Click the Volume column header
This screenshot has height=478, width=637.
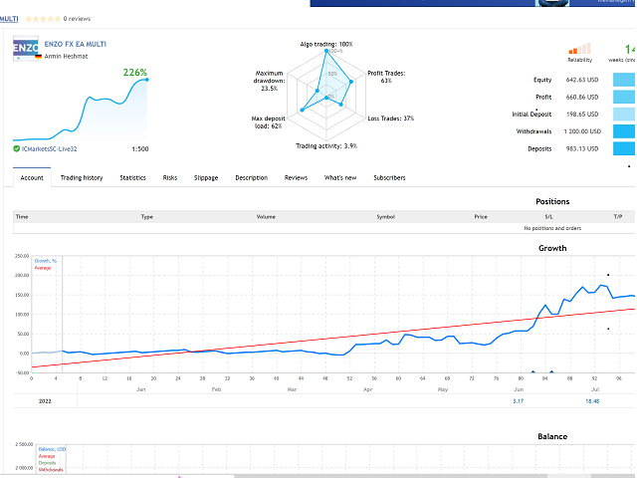[x=266, y=217]
